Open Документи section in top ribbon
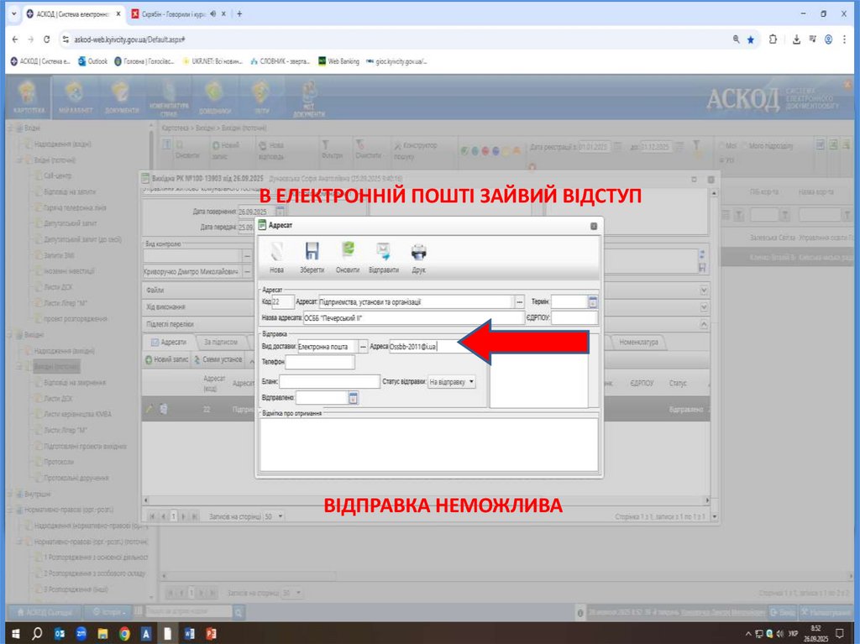Viewport: 860px width, 644px height. point(122,97)
